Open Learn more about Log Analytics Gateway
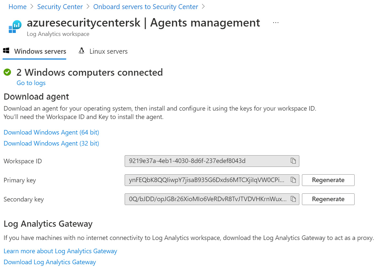Image resolution: width=383 pixels, height=271 pixels. click(x=60, y=251)
